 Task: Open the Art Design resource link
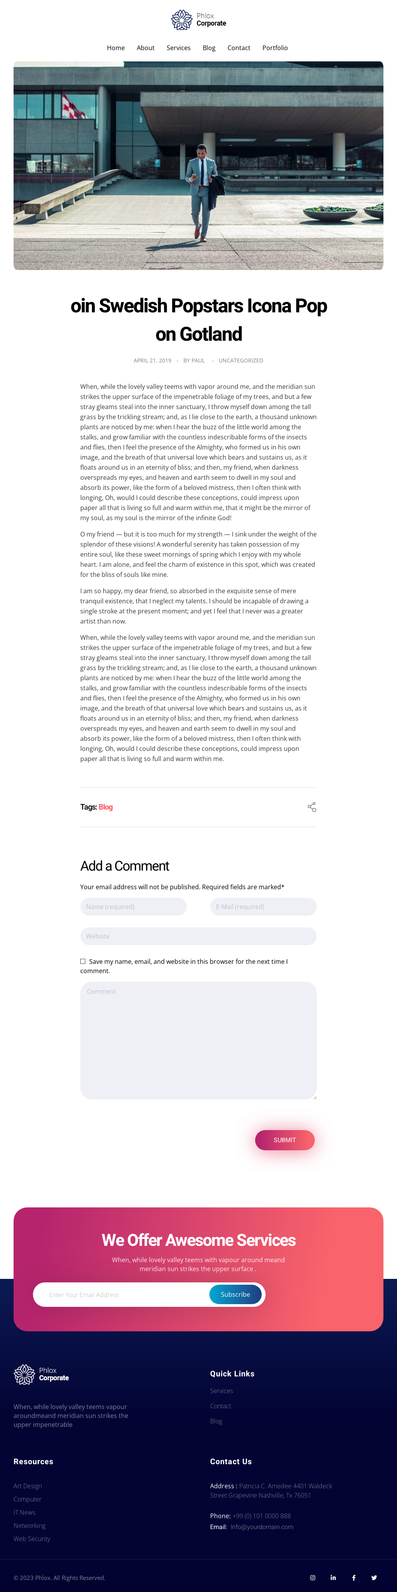pos(28,1486)
